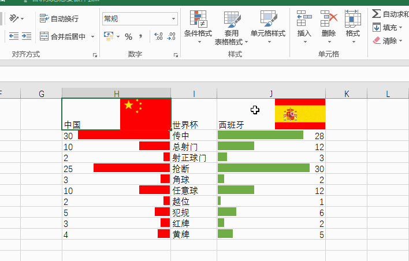Viewport: 409px width, 261px height.
Task: Click China's 5 value in 犯规 row
Action: (66, 212)
